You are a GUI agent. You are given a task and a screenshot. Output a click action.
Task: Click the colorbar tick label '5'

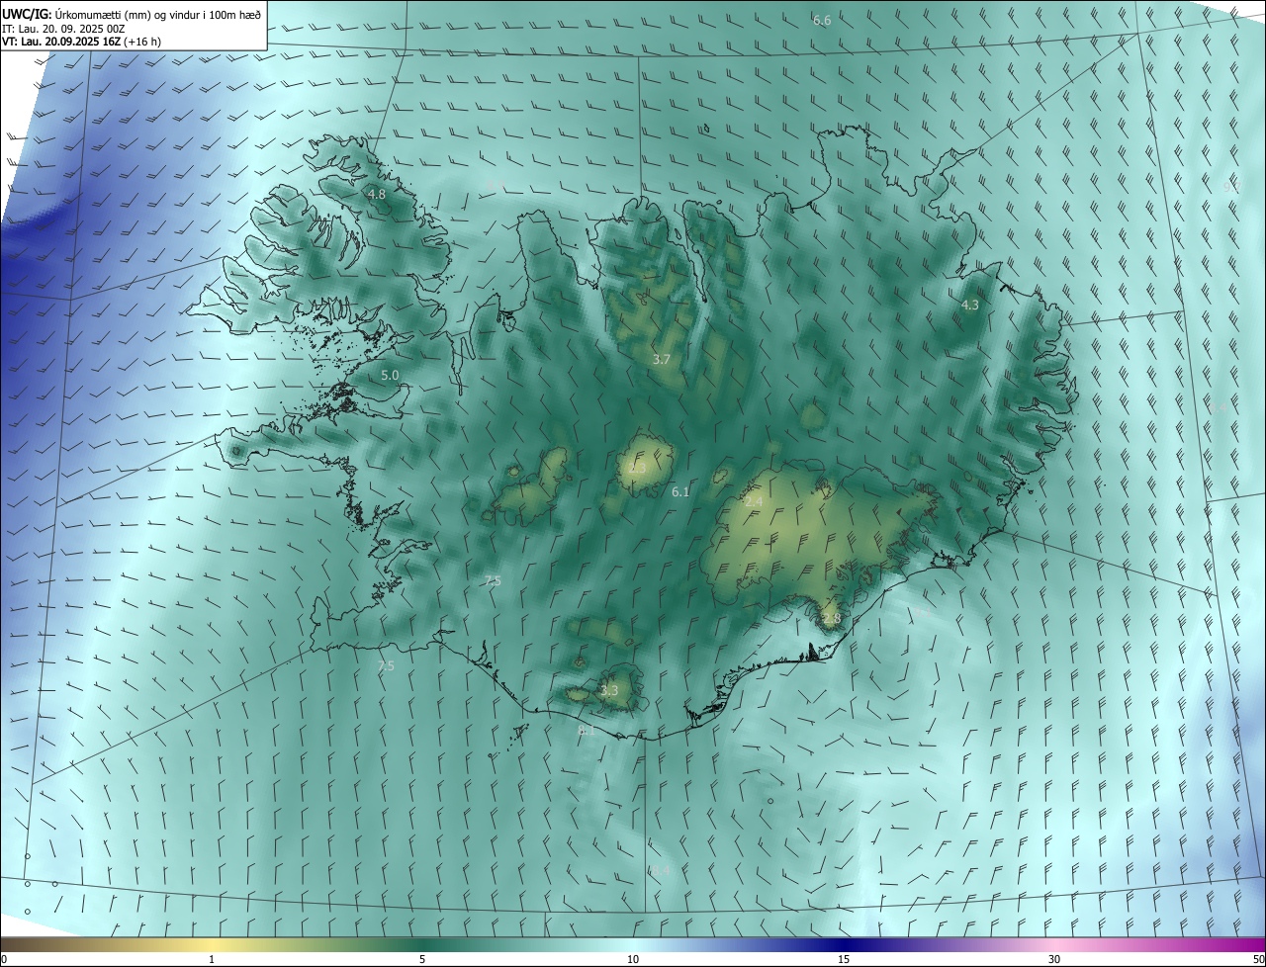(422, 959)
